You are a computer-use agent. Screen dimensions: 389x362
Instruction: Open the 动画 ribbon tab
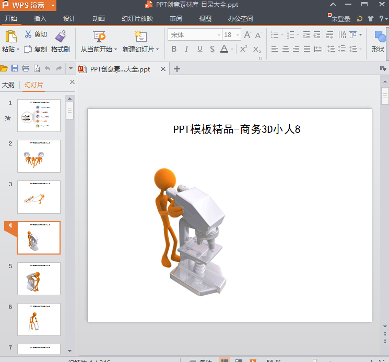point(99,19)
